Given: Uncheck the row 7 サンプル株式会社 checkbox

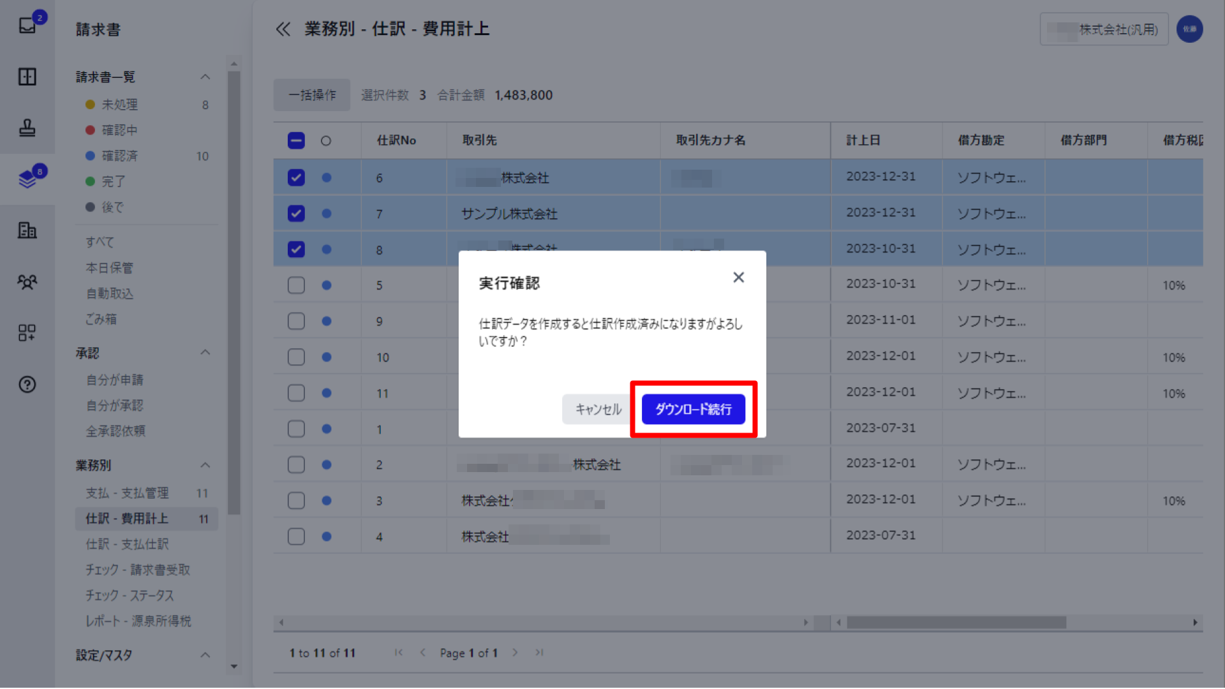Looking at the screenshot, I should 296,213.
